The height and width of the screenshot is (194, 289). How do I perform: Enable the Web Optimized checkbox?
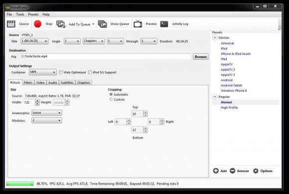point(61,72)
